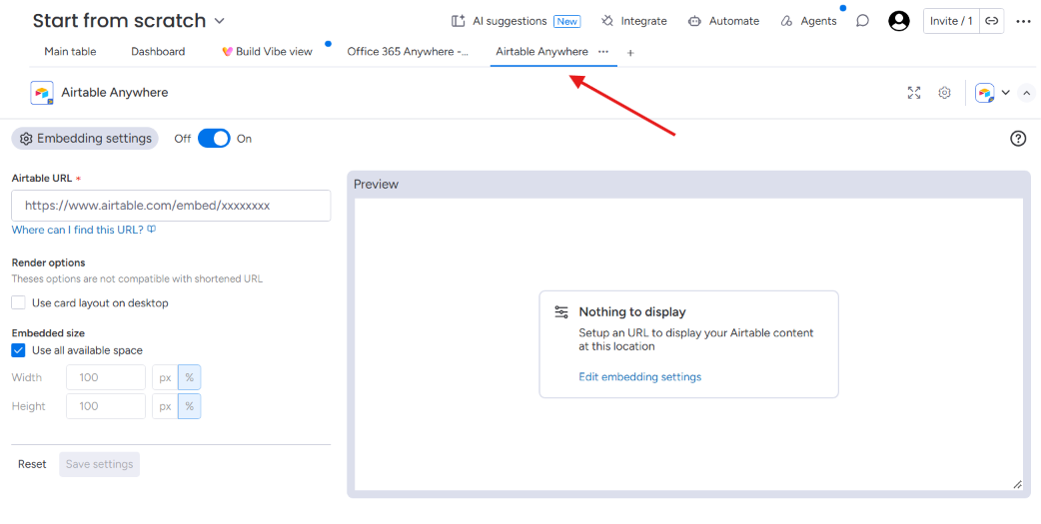The height and width of the screenshot is (524, 1041).
Task: Open the Automate robot menu
Action: 723,21
